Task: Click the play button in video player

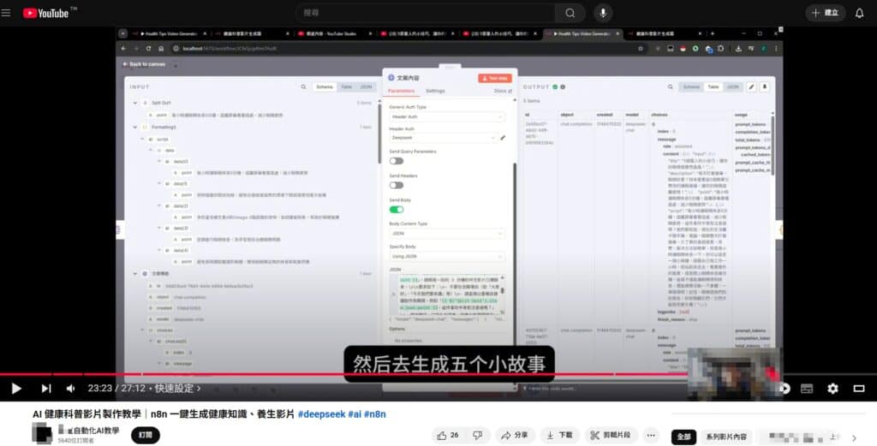Action: point(15,388)
